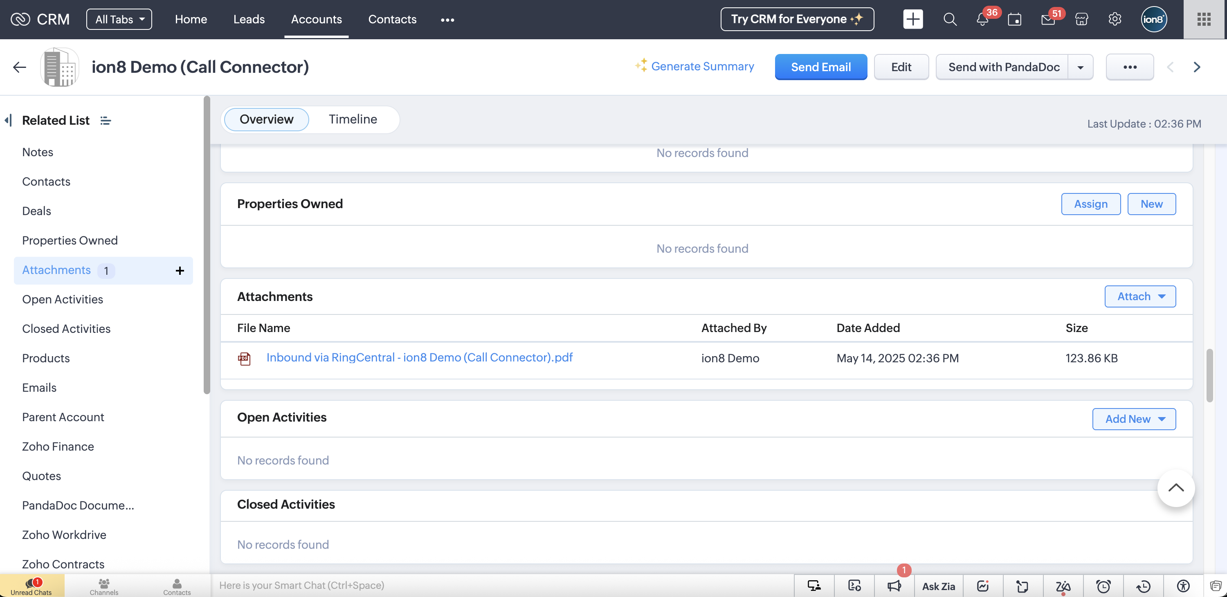Open the recent items history icon
This screenshot has height=597, width=1227.
[x=1143, y=586]
